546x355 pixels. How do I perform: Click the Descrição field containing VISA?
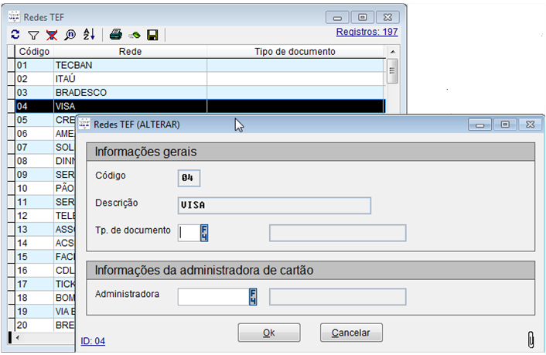pos(274,206)
